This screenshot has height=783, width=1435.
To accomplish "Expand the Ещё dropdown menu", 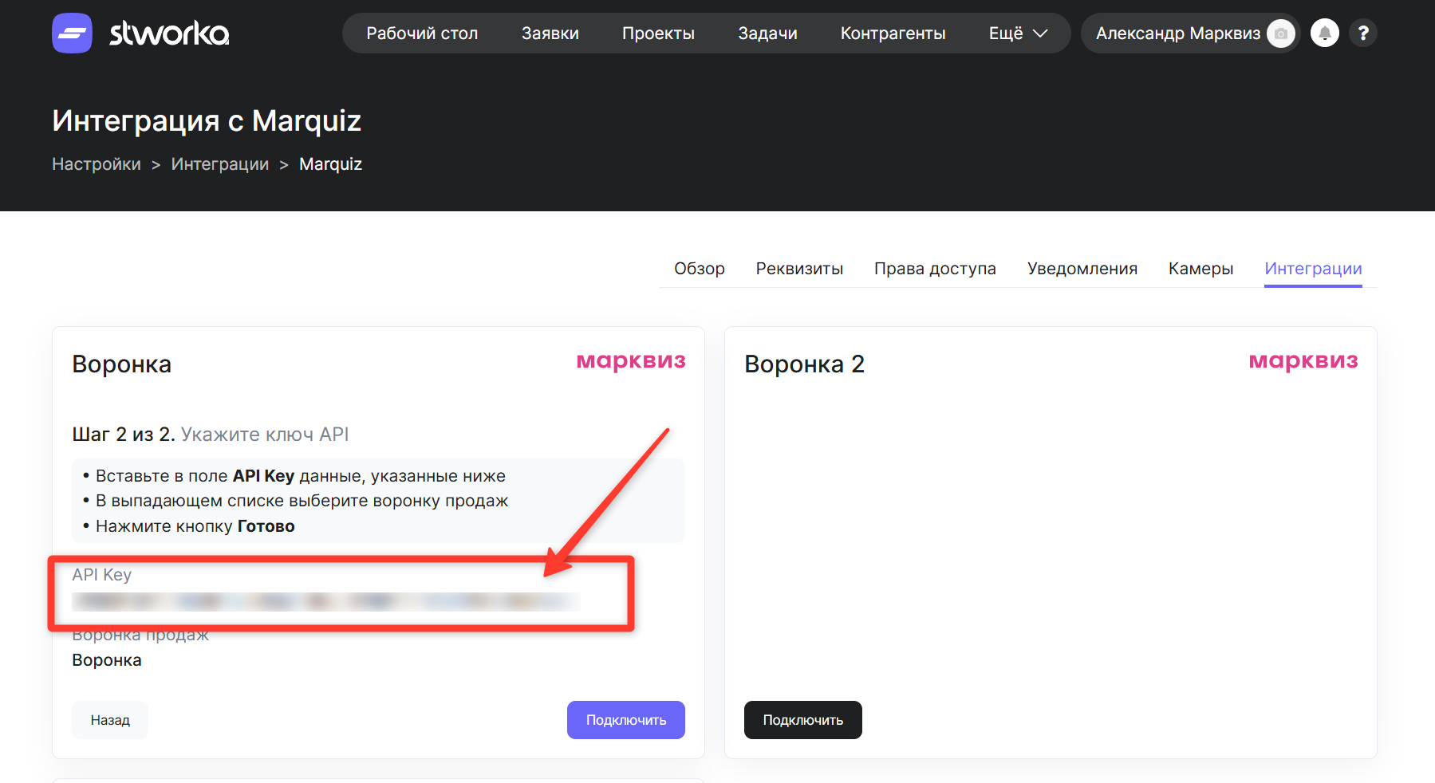I will (1018, 33).
